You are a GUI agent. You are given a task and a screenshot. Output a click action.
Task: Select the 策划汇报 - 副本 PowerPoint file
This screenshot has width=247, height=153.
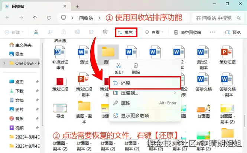(84, 85)
